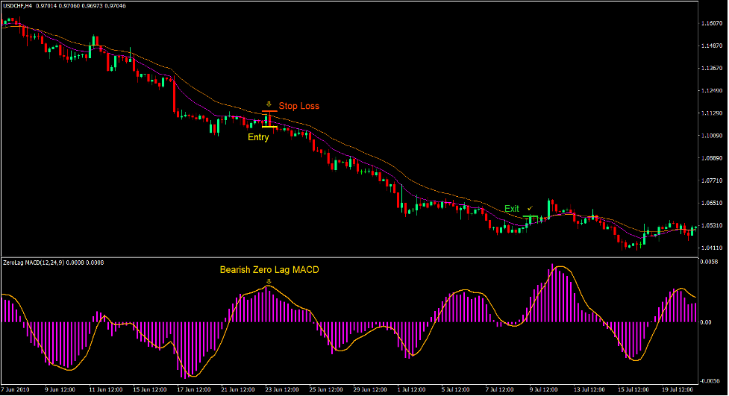
Task: Click the 15 Jul 12:00 time label
Action: coord(633,389)
